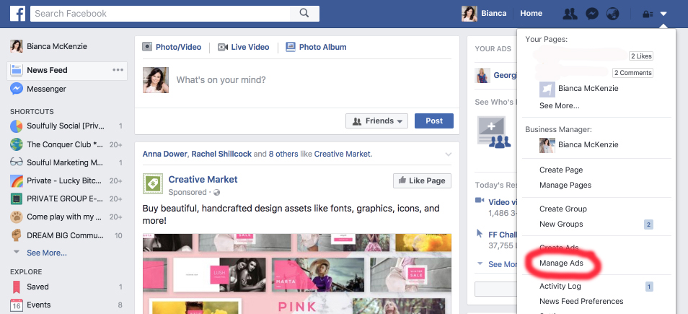The height and width of the screenshot is (314, 688).
Task: Open the Rachel Shillcock name link
Action: pos(221,154)
